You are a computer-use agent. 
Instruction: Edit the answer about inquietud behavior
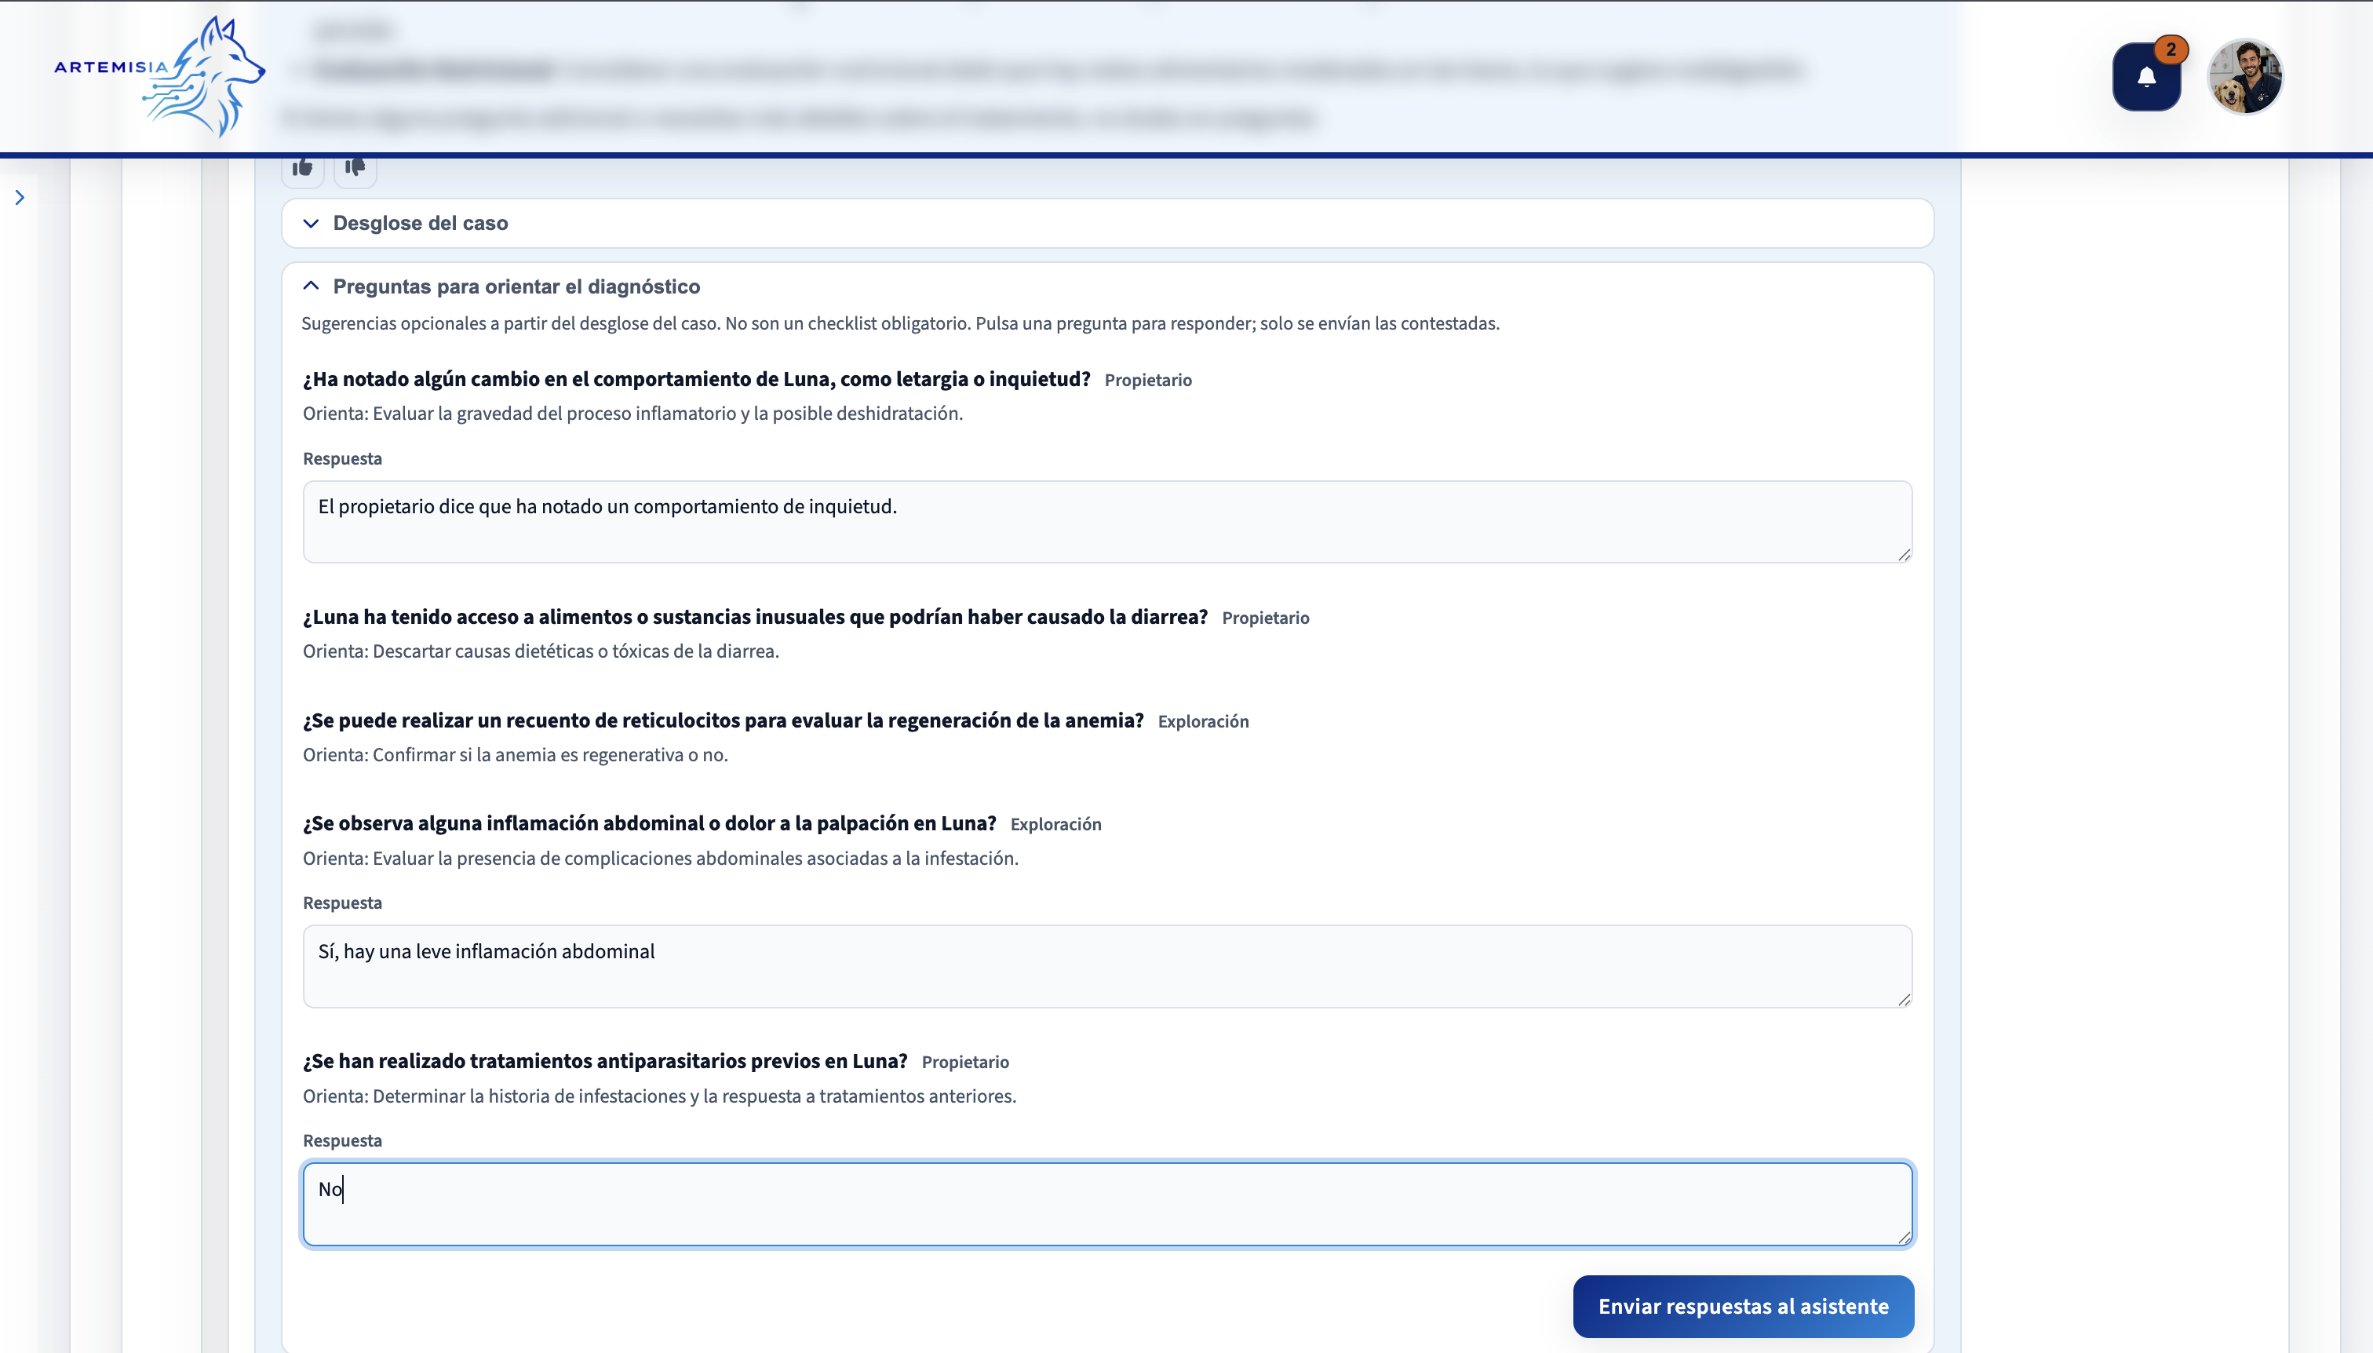click(x=1107, y=521)
